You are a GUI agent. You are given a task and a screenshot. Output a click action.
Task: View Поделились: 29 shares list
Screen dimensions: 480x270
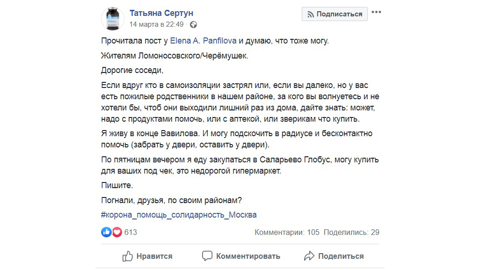click(351, 232)
